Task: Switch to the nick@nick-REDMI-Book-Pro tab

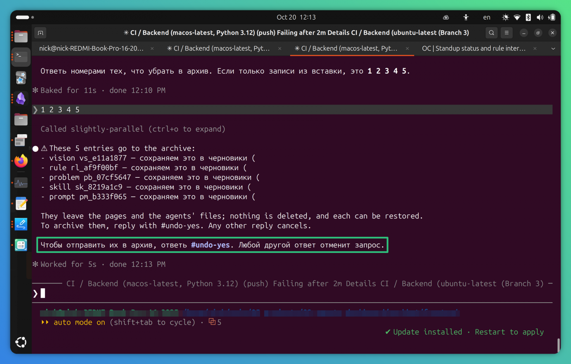Action: point(91,48)
